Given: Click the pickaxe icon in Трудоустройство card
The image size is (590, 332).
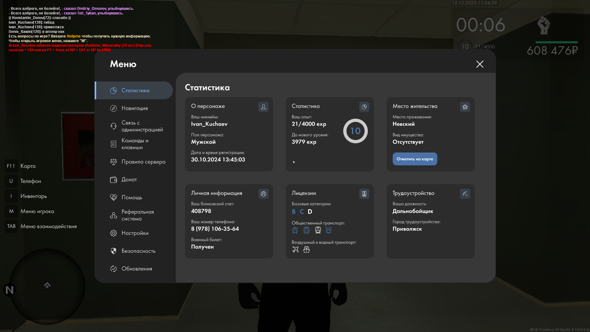Looking at the screenshot, I should (465, 194).
